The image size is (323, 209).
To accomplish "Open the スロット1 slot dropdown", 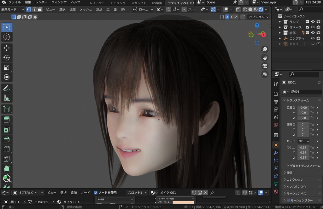I will (136, 193).
